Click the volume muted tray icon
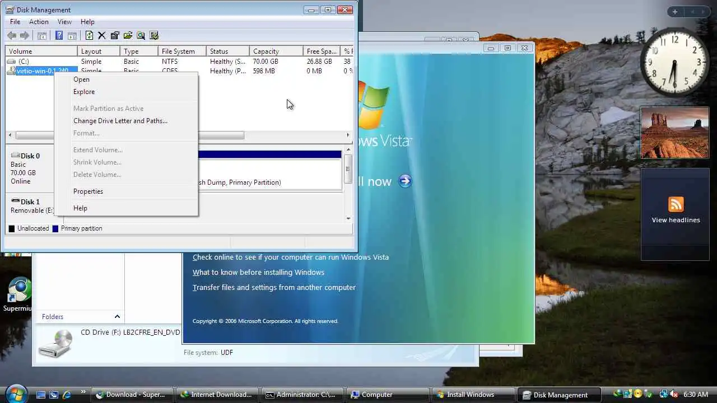 (674, 395)
